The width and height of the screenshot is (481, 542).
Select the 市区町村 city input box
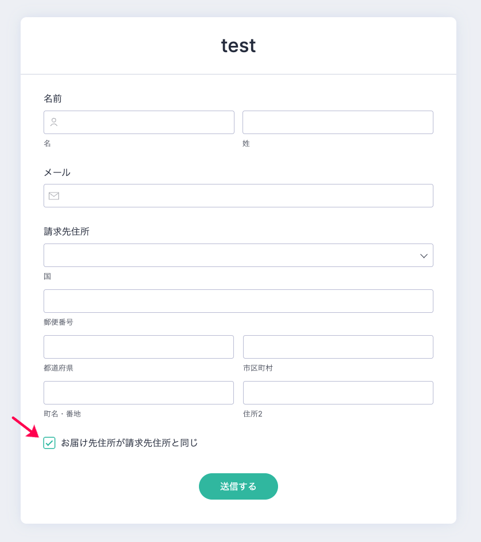pyautogui.click(x=338, y=347)
